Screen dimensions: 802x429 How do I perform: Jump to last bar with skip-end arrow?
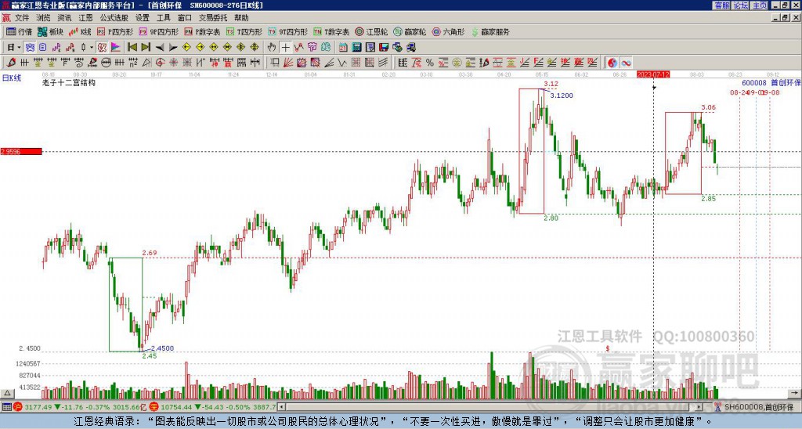[146, 47]
